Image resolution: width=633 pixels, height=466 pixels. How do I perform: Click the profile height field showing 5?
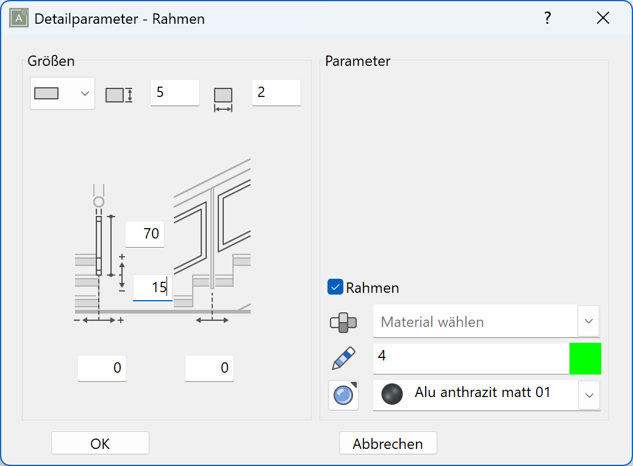[175, 93]
